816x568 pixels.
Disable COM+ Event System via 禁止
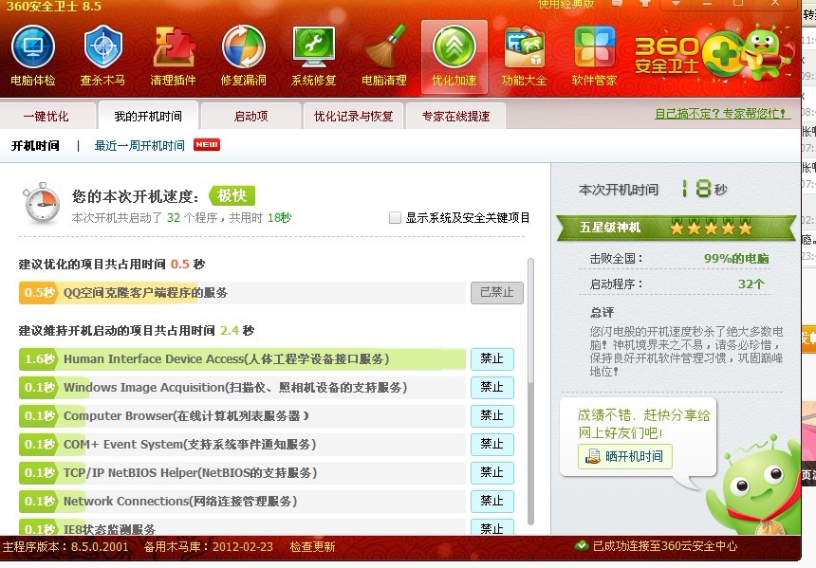[x=492, y=444]
